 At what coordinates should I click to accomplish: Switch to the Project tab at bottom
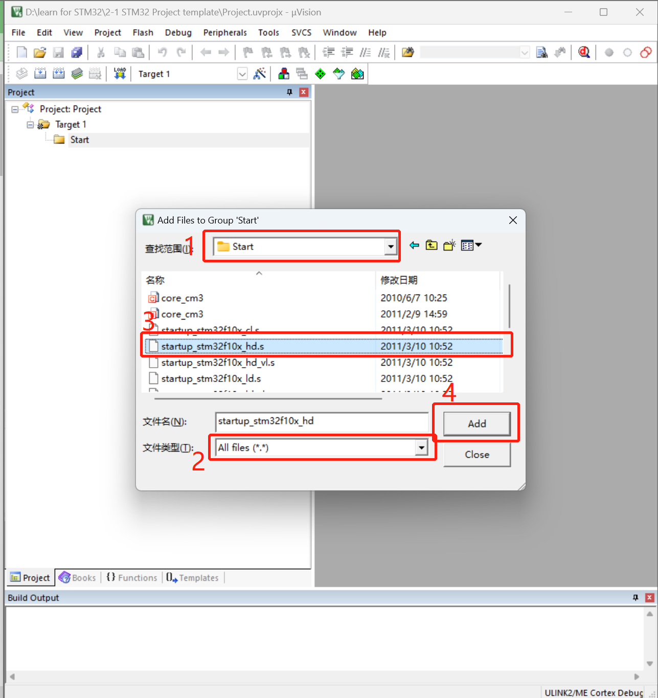[x=31, y=577]
